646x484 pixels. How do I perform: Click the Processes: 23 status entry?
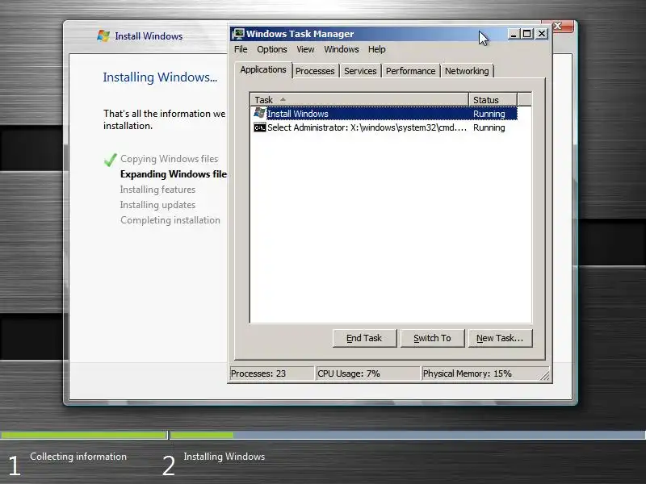click(271, 373)
